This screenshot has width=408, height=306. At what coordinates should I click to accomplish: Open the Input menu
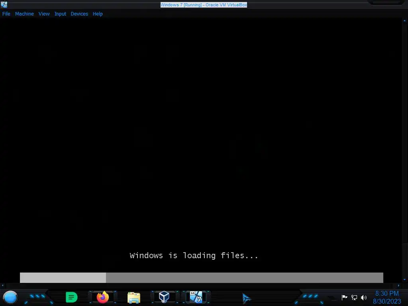[x=60, y=14]
